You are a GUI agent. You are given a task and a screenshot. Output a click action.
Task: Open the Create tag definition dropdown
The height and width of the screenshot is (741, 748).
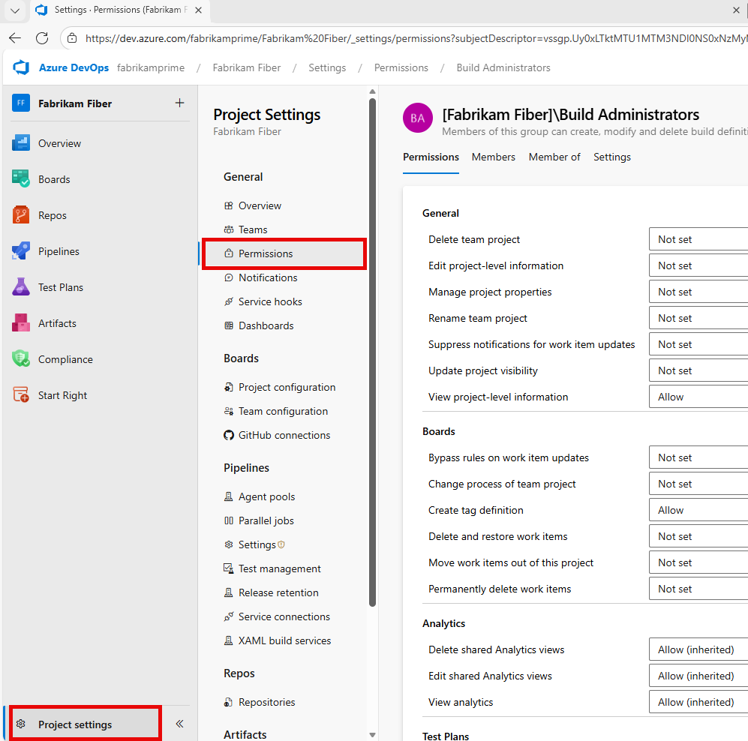698,509
